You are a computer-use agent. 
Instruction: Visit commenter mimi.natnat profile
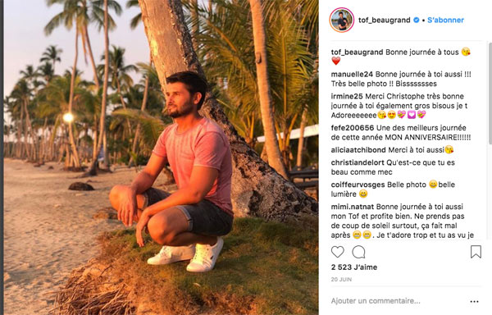353,207
